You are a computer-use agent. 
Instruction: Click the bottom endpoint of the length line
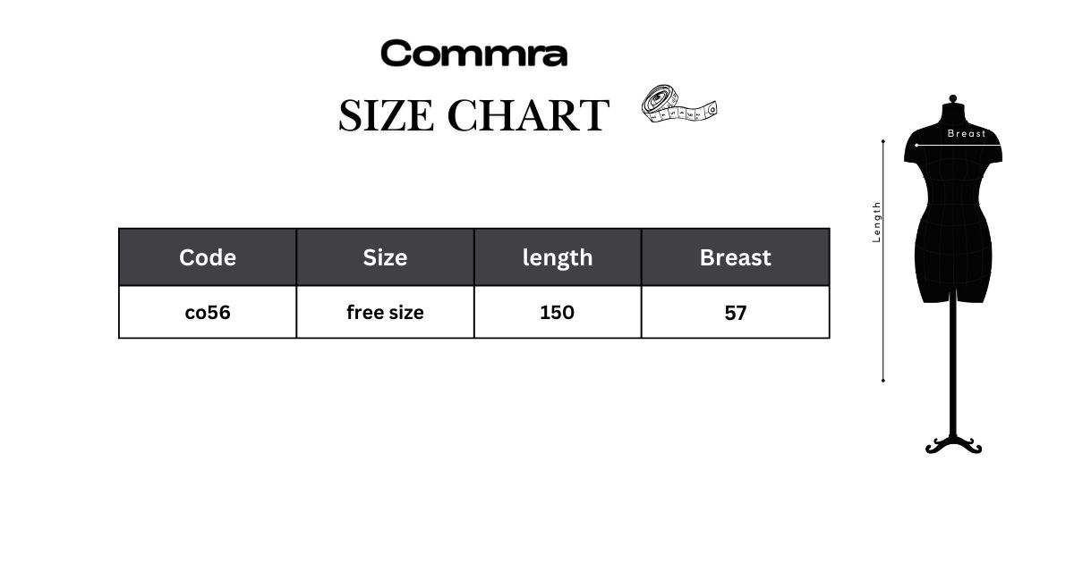point(883,381)
